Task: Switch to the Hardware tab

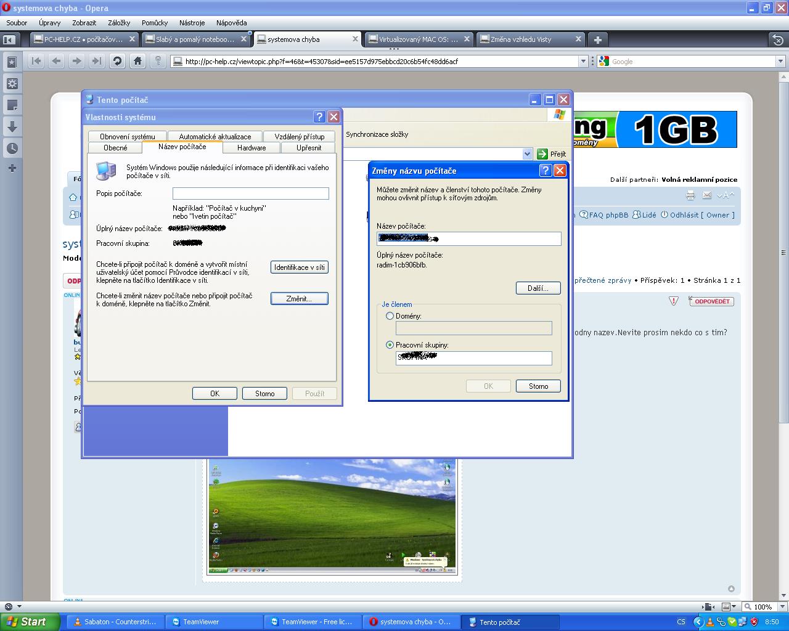Action: click(251, 148)
